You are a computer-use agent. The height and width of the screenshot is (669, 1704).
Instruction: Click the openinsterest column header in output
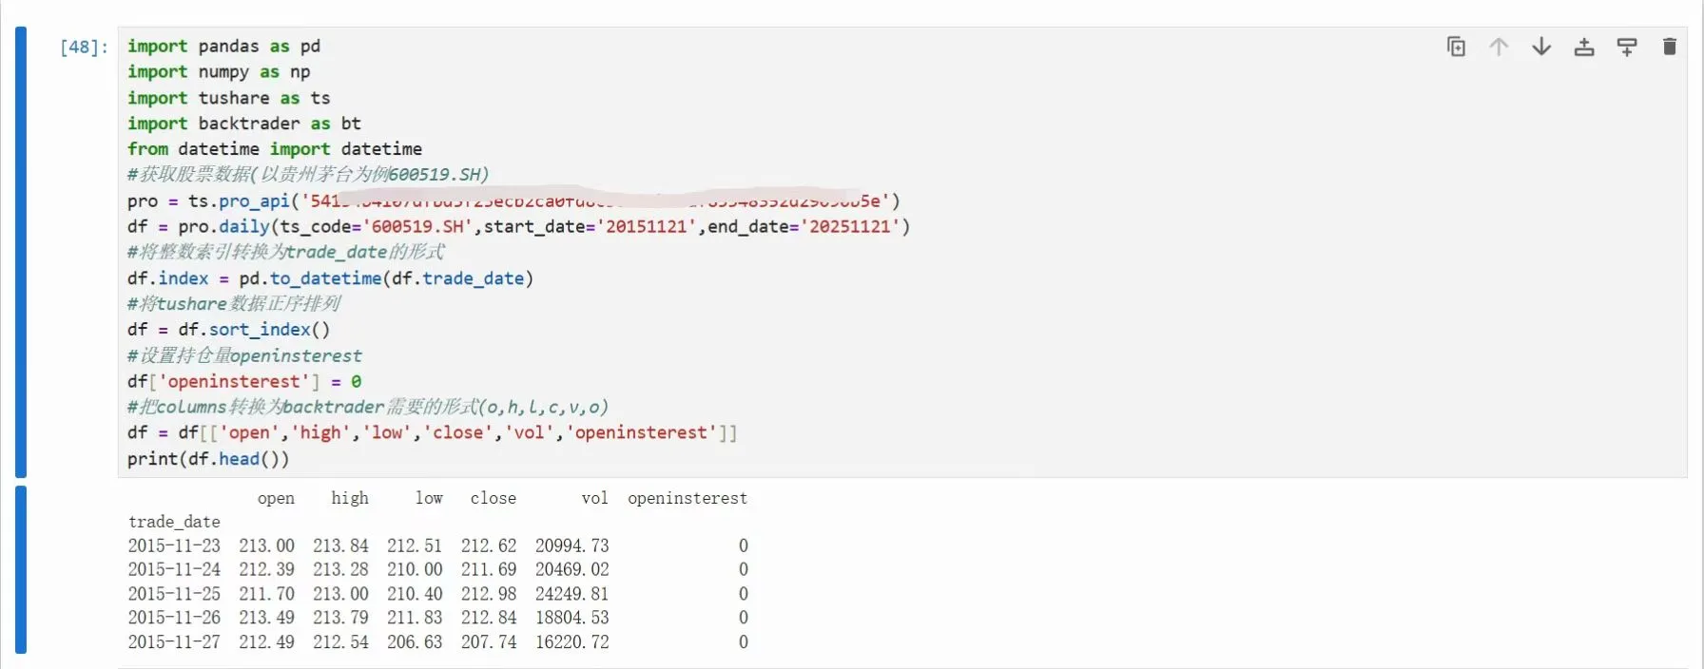[x=687, y=498]
